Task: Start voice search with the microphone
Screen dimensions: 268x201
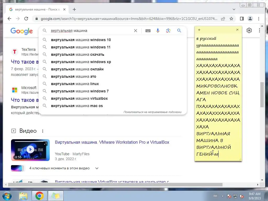Action: (158, 31)
